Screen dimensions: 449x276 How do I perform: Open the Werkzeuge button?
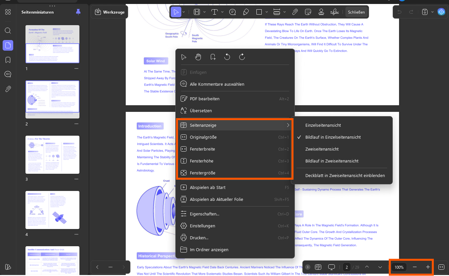coord(110,12)
